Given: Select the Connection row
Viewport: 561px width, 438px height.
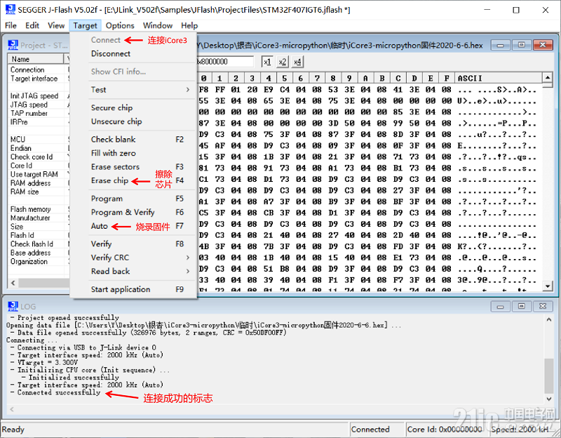Looking at the screenshot, I should (x=39, y=69).
